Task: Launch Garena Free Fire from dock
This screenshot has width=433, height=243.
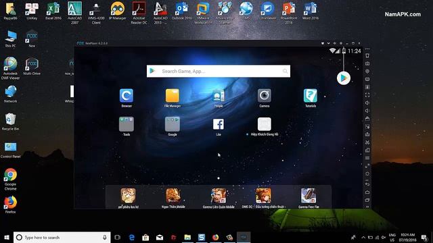Action: (309, 196)
